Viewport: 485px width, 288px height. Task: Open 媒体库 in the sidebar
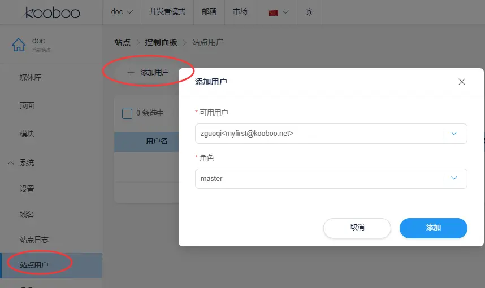pyautogui.click(x=31, y=77)
